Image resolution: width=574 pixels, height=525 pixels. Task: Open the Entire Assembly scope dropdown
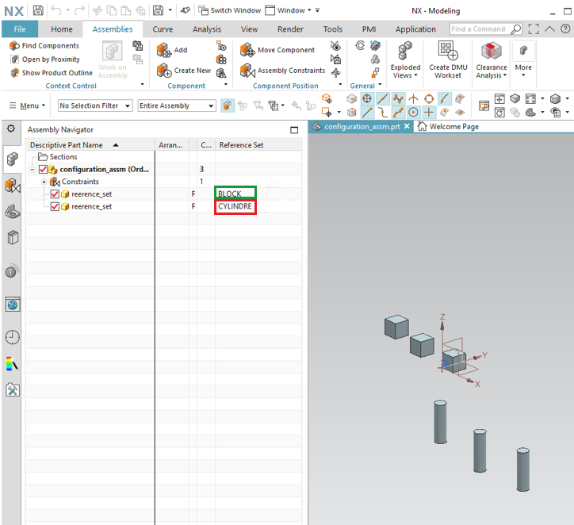click(x=176, y=105)
